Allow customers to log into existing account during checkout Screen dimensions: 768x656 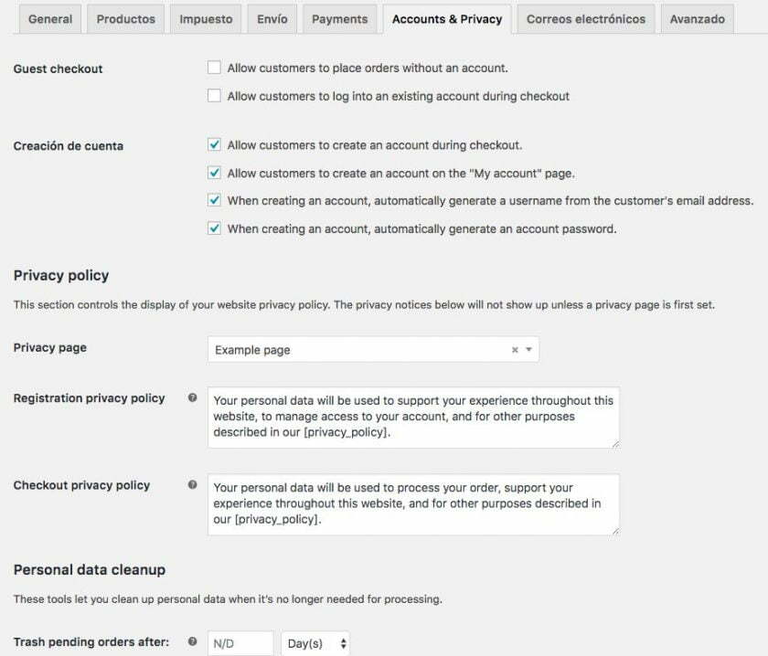tap(216, 95)
